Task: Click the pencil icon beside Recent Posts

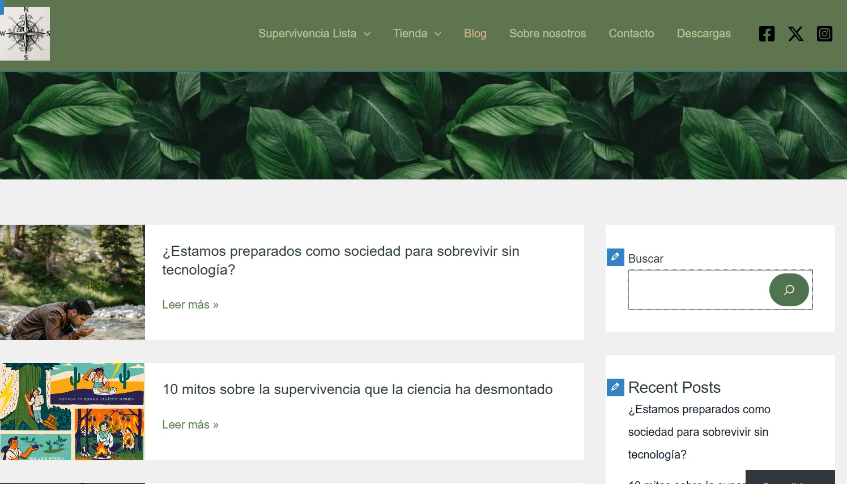Action: pyautogui.click(x=615, y=387)
